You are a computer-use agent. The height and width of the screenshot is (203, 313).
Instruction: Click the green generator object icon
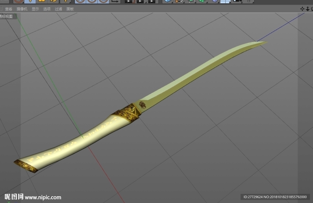point(191,1)
